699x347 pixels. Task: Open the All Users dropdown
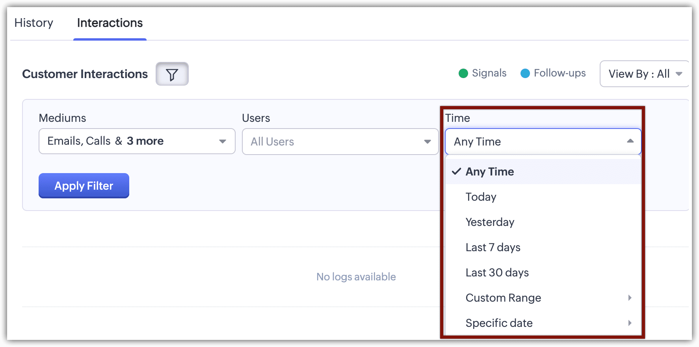340,142
